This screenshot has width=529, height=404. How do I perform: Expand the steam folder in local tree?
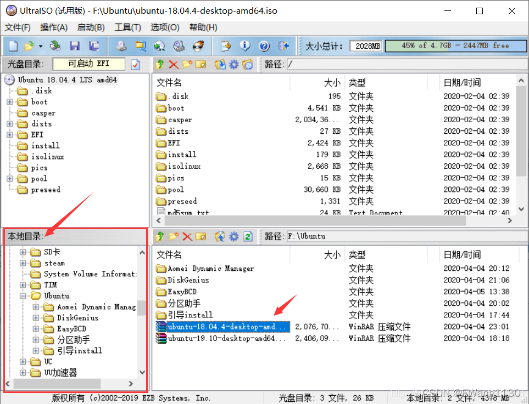point(23,263)
